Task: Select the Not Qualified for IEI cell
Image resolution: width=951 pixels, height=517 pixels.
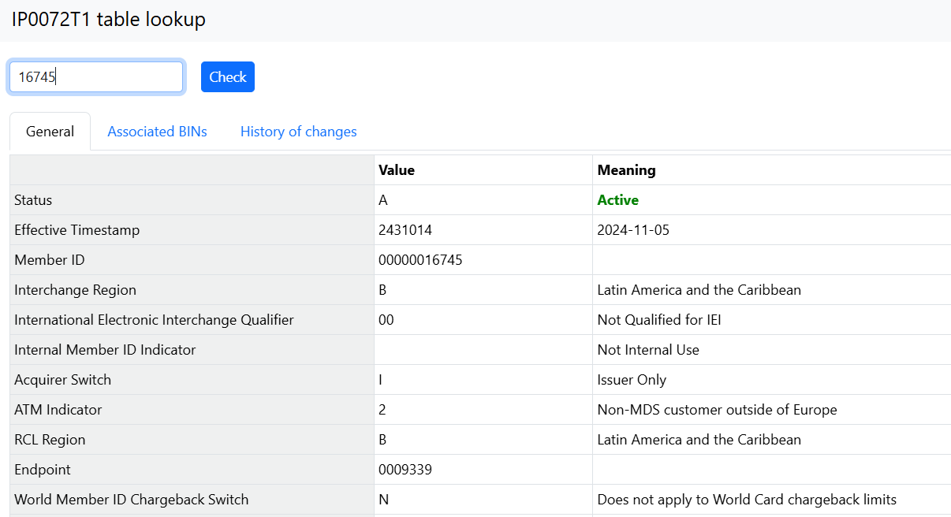Action: [655, 319]
